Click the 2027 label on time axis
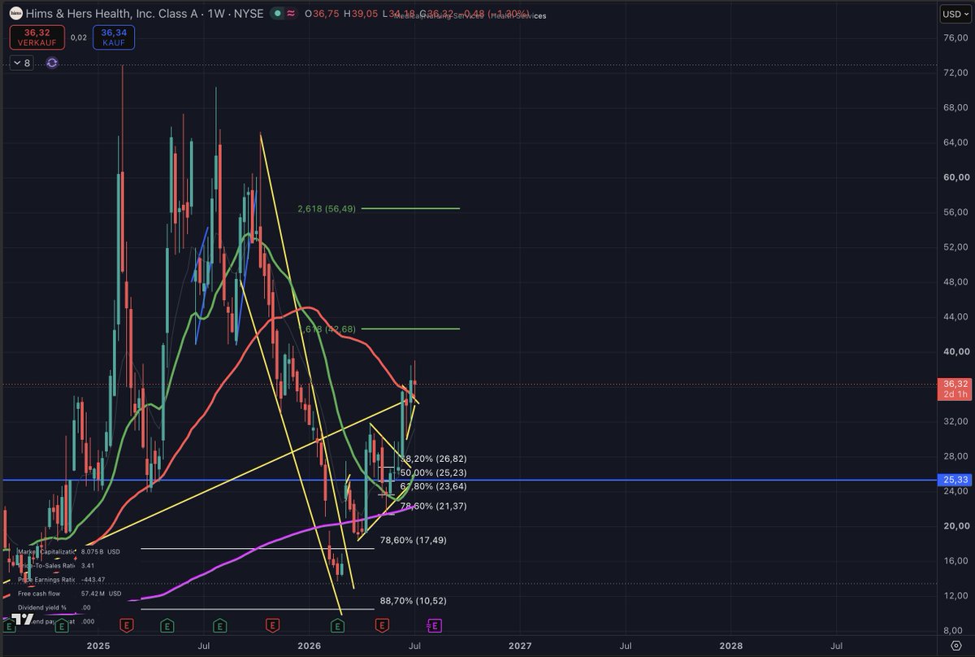 click(x=520, y=646)
